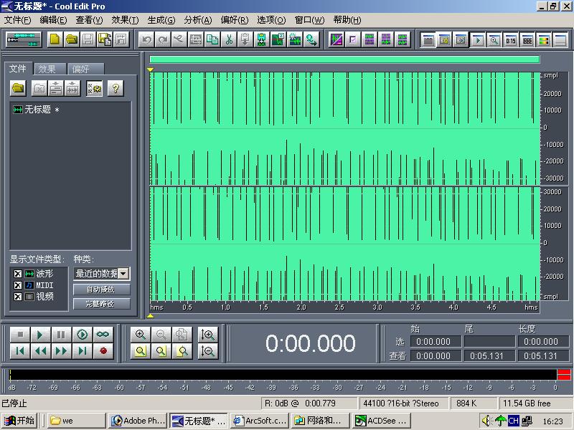Viewport: 574px width, 430px height.
Task: Open the 生成(G) menu
Action: point(161,20)
